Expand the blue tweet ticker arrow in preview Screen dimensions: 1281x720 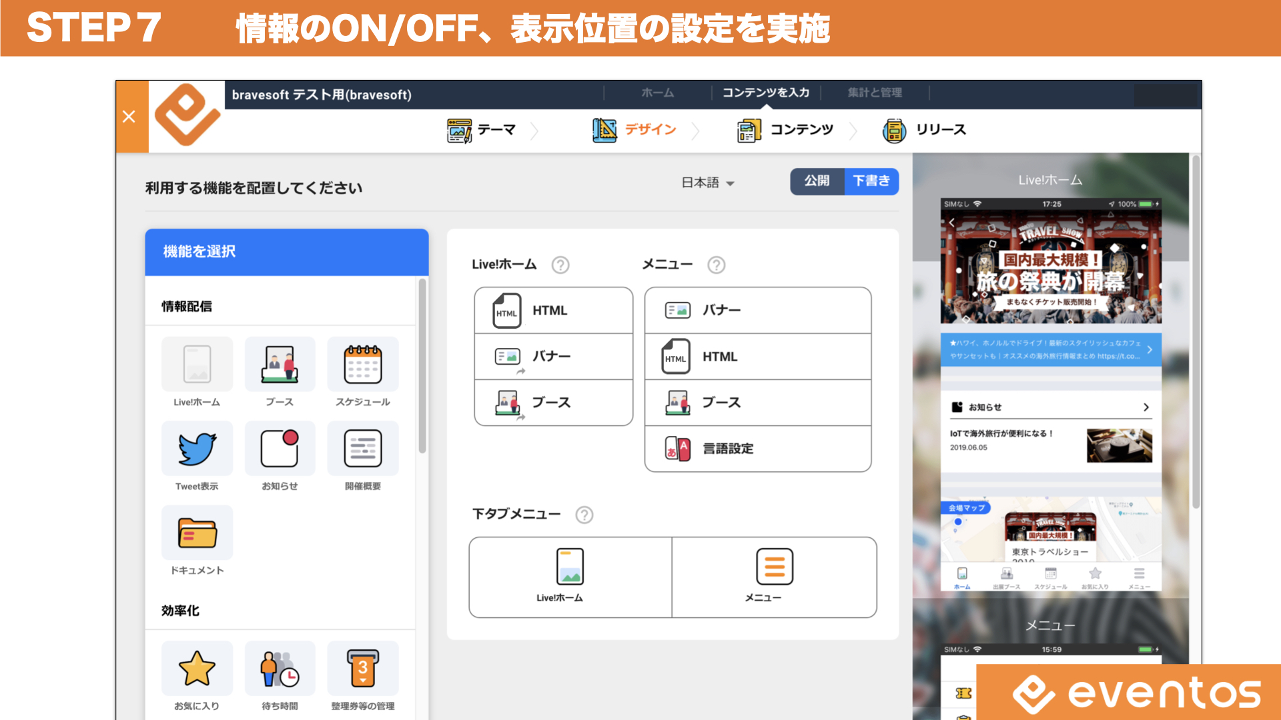1150,349
